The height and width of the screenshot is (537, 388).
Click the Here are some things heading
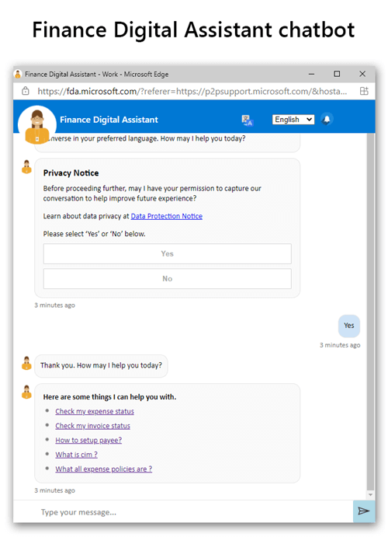109,397
